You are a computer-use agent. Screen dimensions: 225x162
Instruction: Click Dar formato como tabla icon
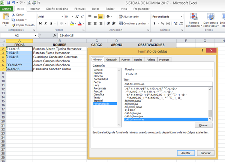pyautogui.click(x=210, y=17)
